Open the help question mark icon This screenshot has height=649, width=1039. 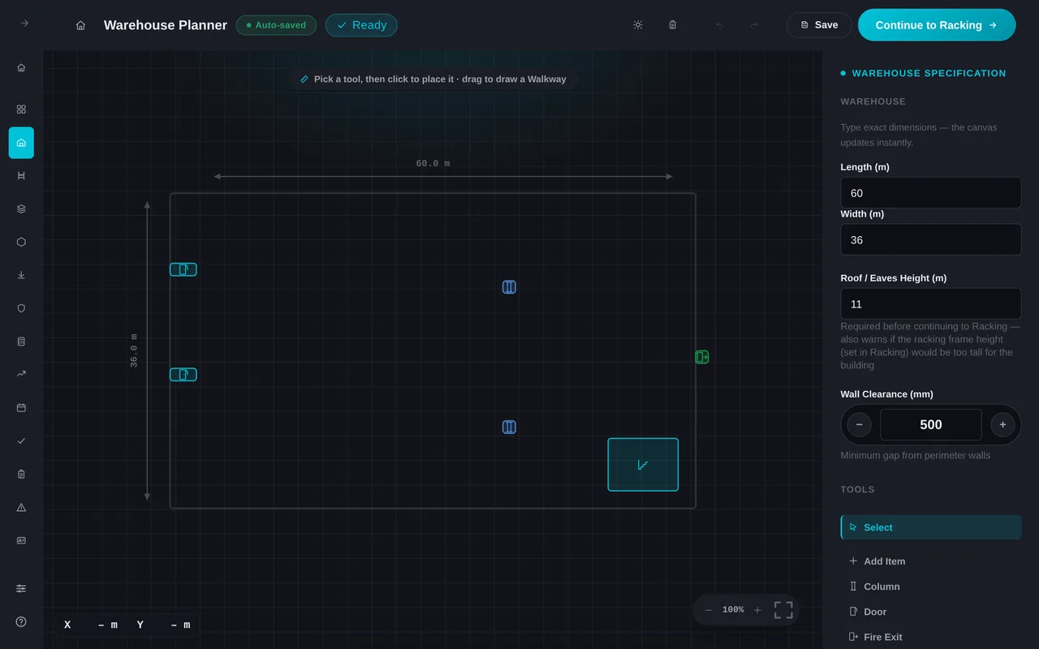click(21, 621)
